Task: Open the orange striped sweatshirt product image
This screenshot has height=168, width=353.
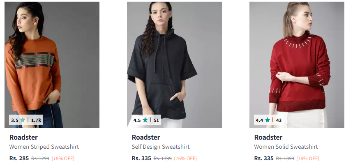Action: click(52, 65)
